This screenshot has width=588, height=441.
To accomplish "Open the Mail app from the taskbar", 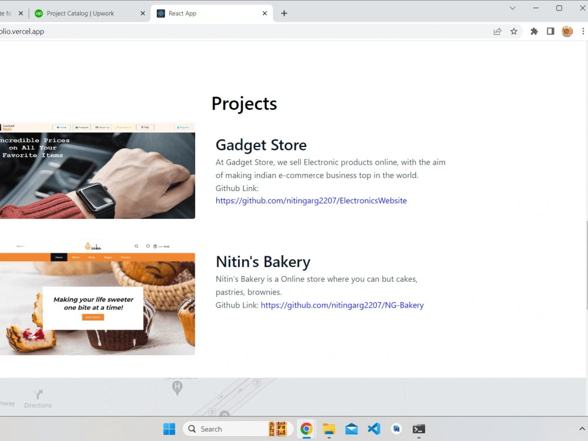I will tap(352, 429).
